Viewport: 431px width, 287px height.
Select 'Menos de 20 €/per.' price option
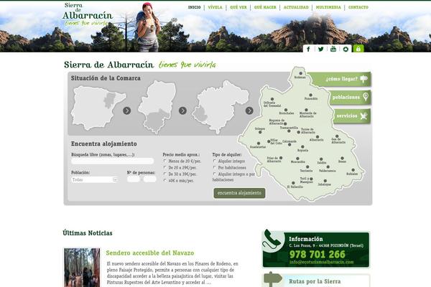click(x=165, y=161)
